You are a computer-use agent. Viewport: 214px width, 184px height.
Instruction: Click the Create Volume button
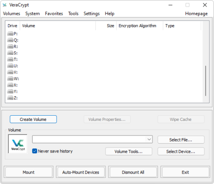[33, 119]
